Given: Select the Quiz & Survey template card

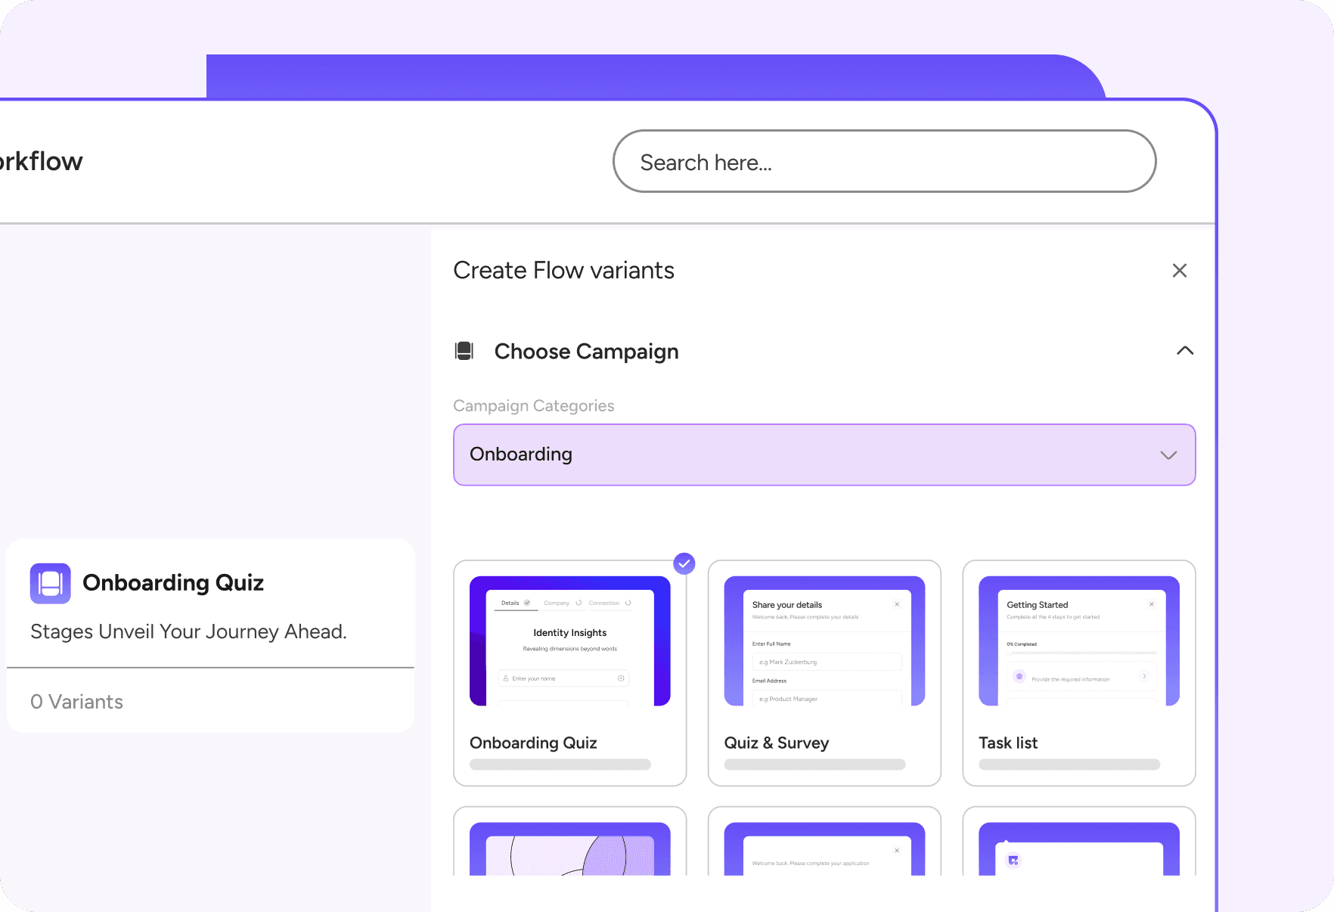Looking at the screenshot, I should coord(824,672).
